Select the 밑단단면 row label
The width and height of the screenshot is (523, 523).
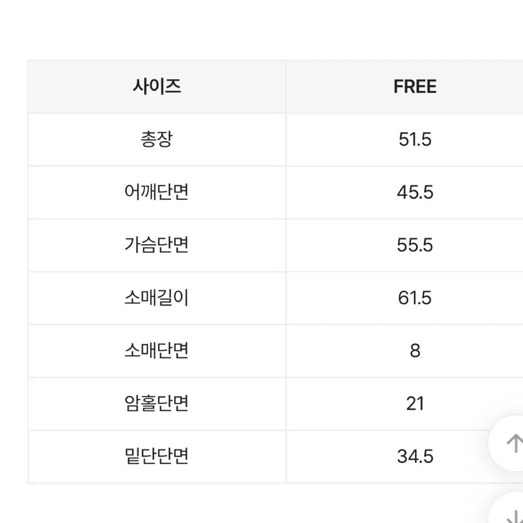157,456
